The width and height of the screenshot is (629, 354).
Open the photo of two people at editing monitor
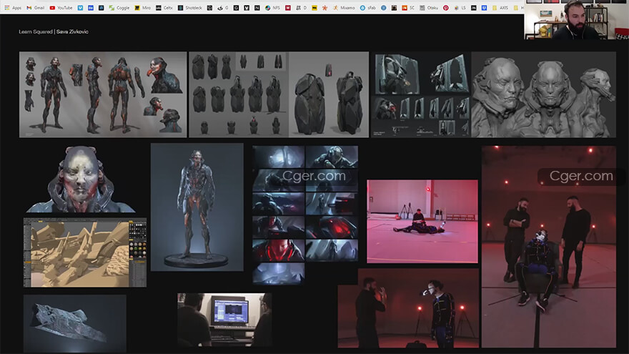click(224, 320)
